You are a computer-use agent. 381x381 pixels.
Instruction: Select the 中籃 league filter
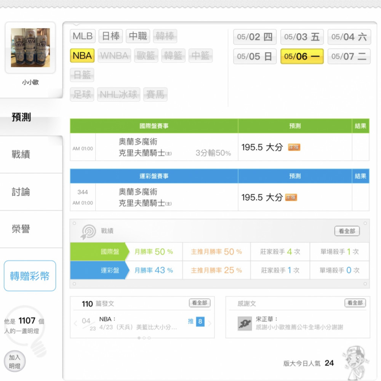point(200,56)
